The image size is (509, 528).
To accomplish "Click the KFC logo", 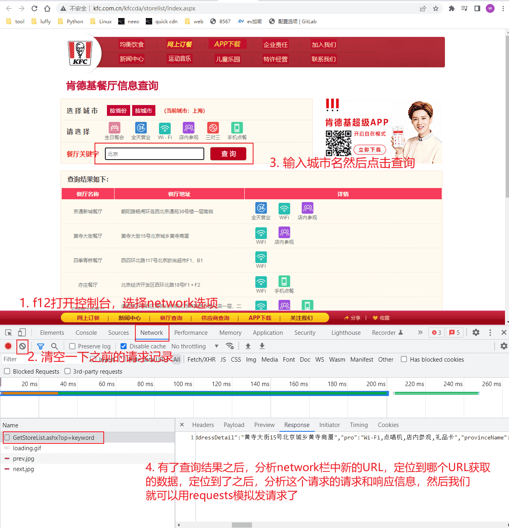I will pos(80,53).
